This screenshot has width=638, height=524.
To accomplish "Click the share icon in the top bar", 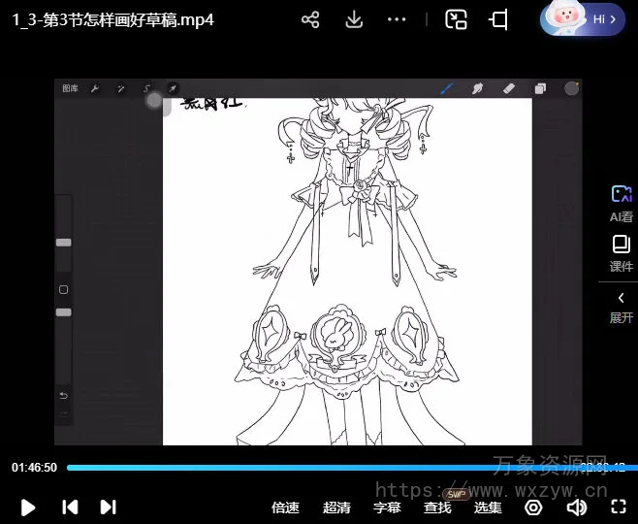I will pyautogui.click(x=310, y=19).
